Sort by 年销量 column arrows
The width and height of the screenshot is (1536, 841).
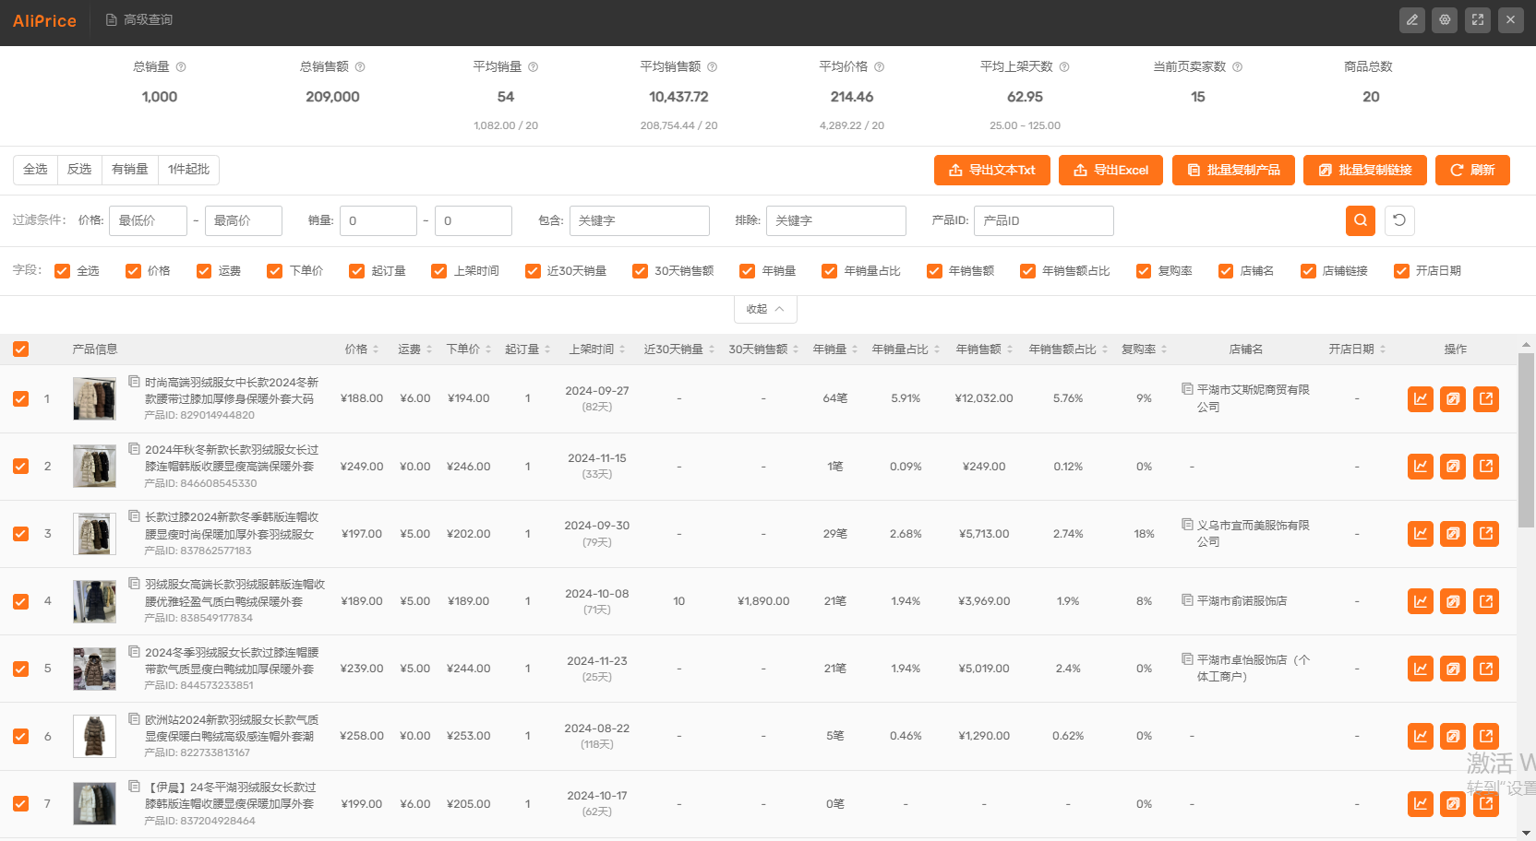[855, 349]
